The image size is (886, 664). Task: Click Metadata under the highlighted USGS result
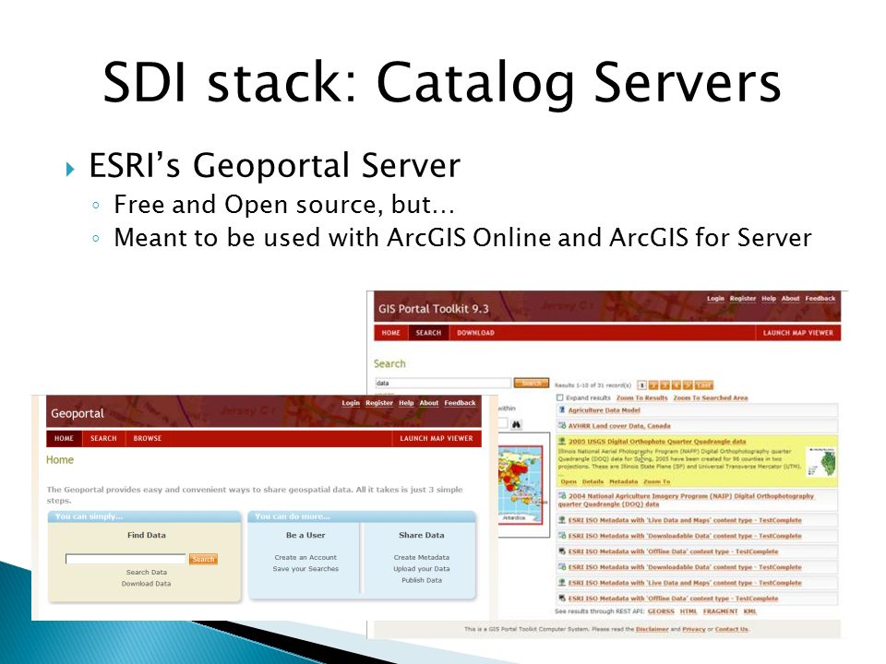point(623,481)
